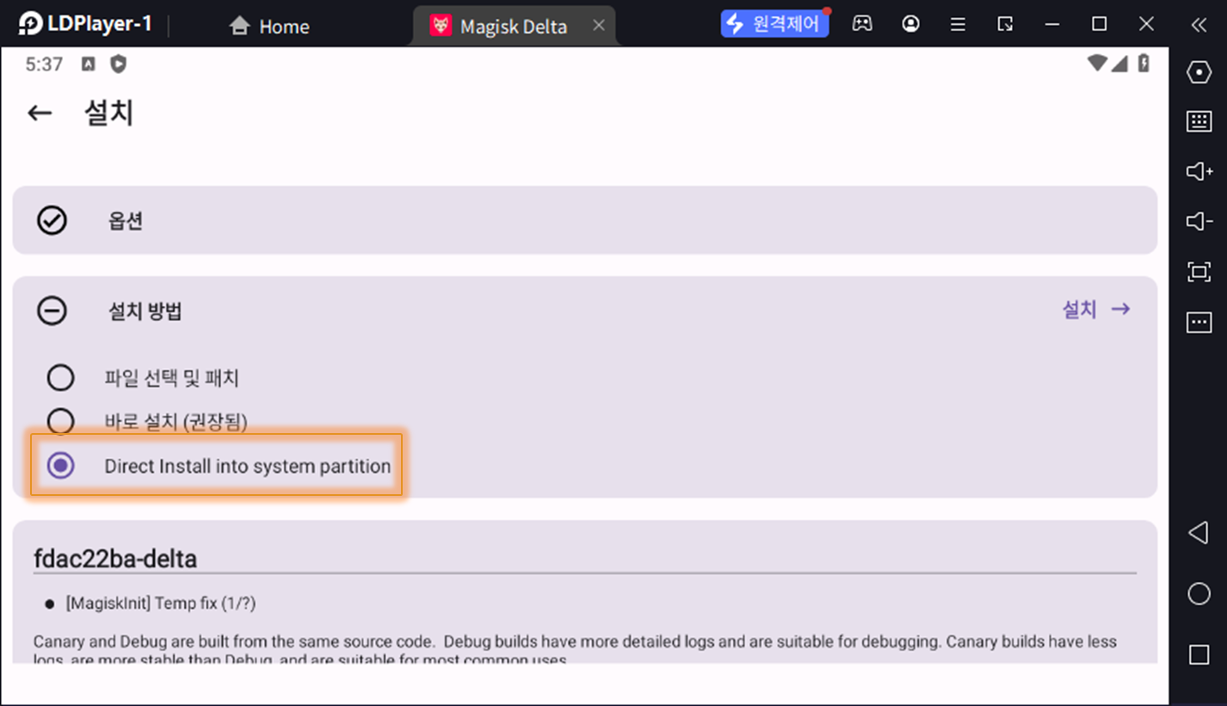
Task: Click the 설치 방법 section label
Action: coord(145,311)
